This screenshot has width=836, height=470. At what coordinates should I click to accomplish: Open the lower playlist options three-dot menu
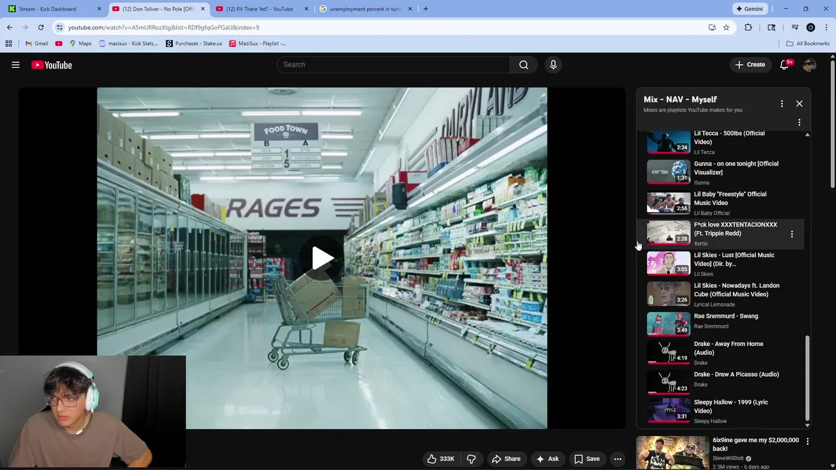click(799, 122)
